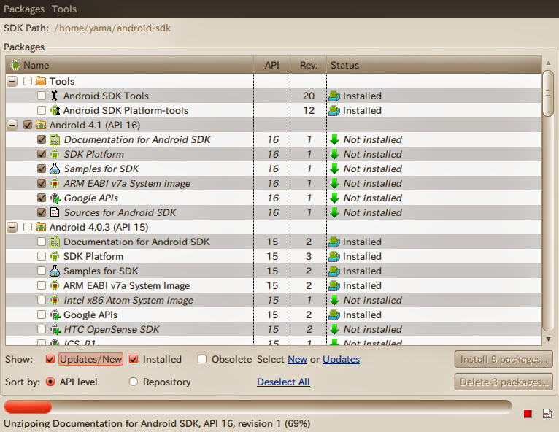Check the HTC OpenSense SDK checkbox
This screenshot has width=559, height=432.
point(42,329)
